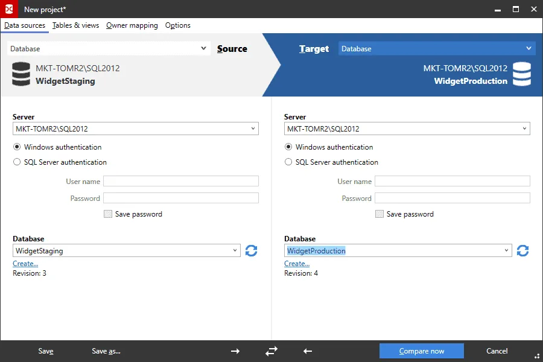Check Save password under the source credentials

(107, 214)
